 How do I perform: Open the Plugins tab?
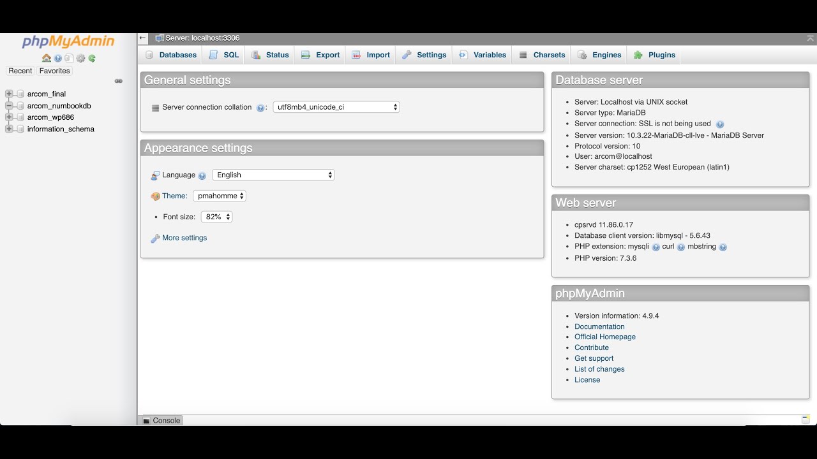pos(654,55)
